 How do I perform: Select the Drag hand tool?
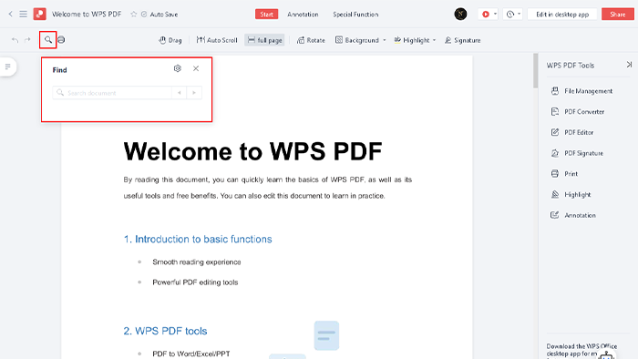170,40
